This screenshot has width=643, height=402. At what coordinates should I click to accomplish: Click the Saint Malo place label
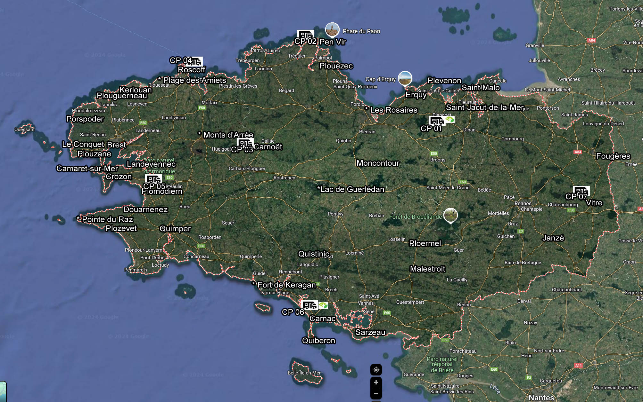coord(480,88)
